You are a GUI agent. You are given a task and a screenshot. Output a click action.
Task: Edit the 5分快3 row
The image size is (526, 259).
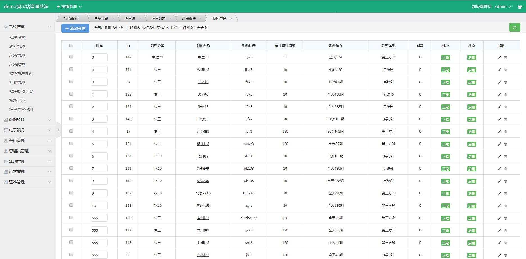pyautogui.click(x=500, y=107)
